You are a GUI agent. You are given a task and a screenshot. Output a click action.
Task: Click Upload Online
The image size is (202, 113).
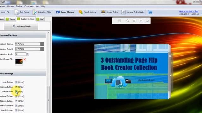click(x=110, y=12)
